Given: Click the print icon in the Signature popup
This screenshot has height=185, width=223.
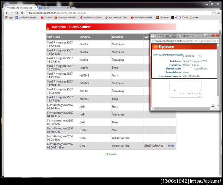Looking at the screenshot, I should (213, 106).
